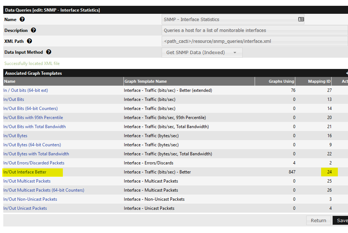Viewport: 348px width, 233px height.
Task: Open In/Out Non-Unicast Packets template
Action: pyautogui.click(x=30, y=199)
